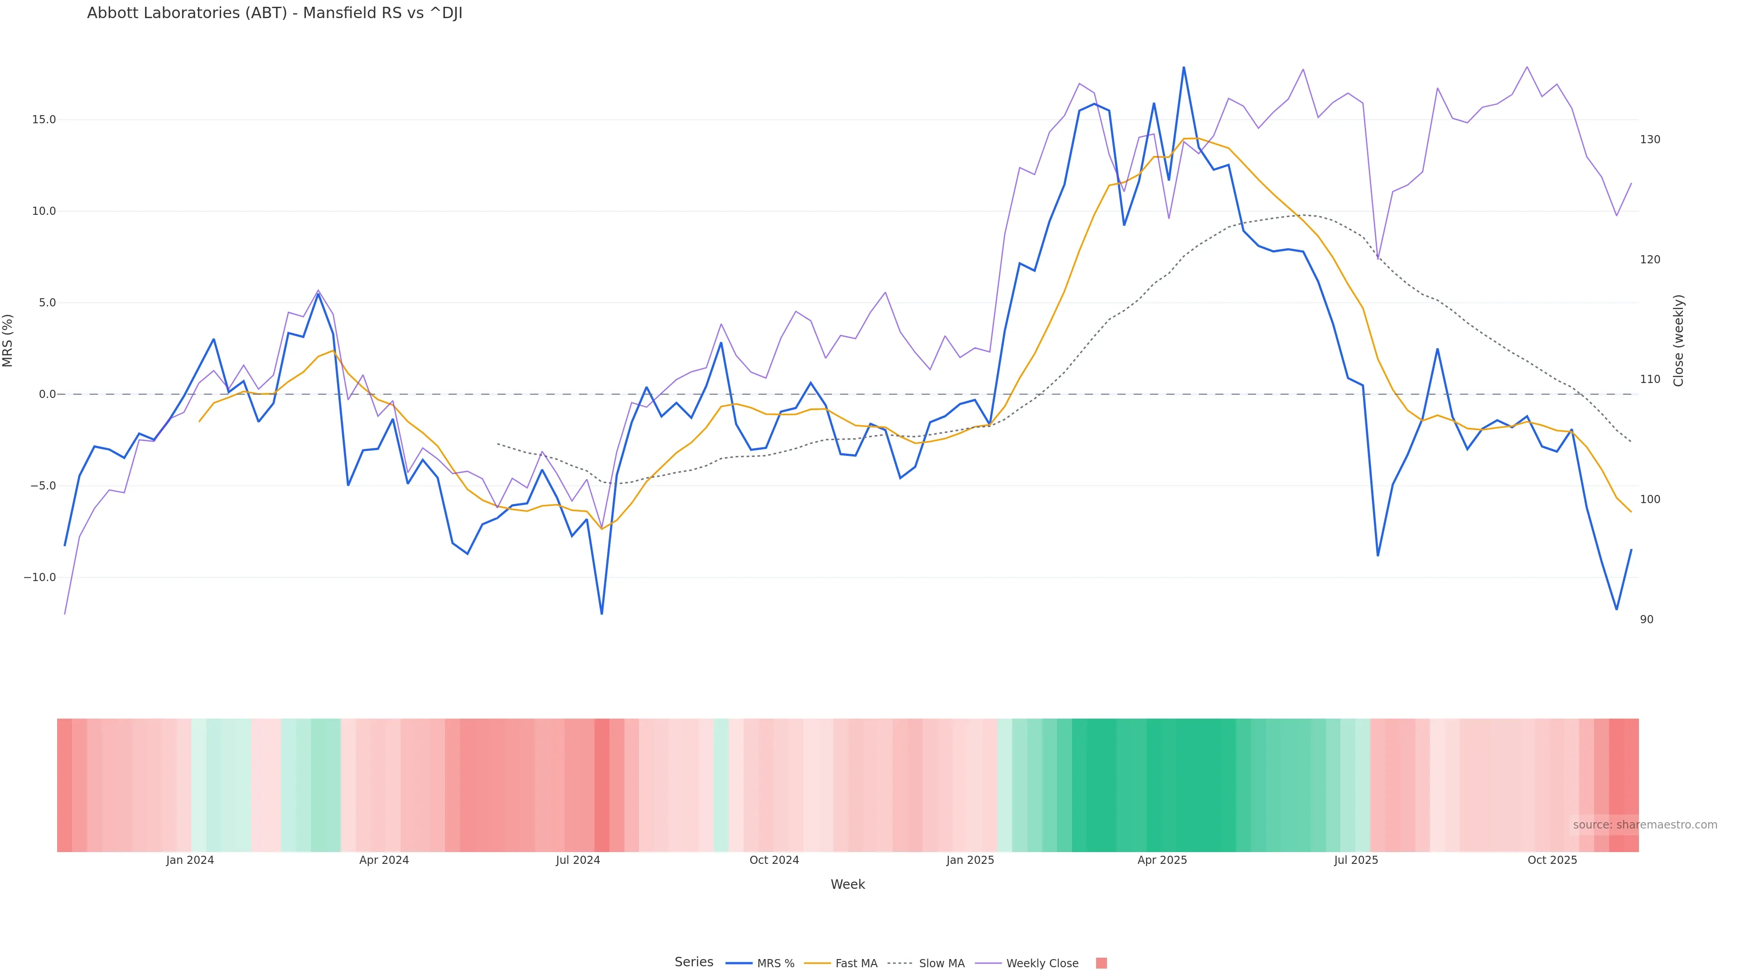Click the MRS (%) y-axis title

coord(8,340)
